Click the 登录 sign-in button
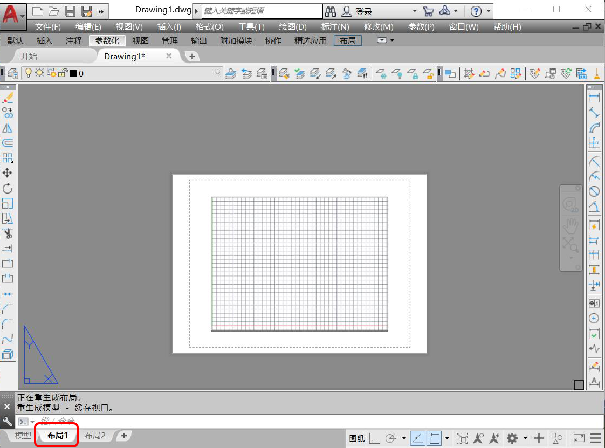Image resolution: width=605 pixels, height=448 pixels. click(363, 11)
